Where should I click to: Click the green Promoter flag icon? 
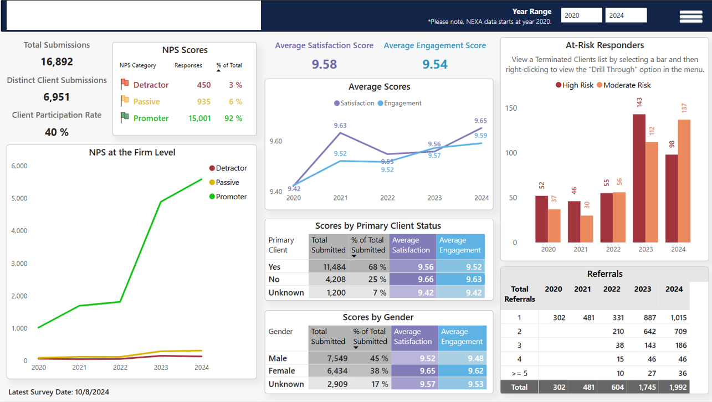[x=125, y=118]
